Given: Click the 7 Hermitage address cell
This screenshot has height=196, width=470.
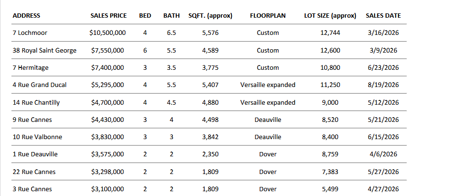Looking at the screenshot, I should (31, 67).
